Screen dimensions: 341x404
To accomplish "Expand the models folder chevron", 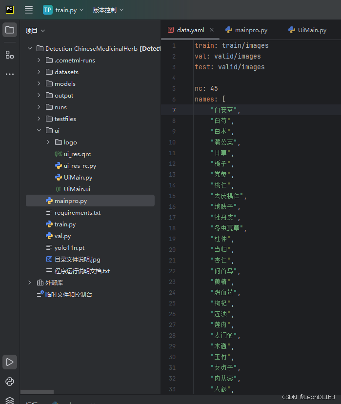I will 39,83.
